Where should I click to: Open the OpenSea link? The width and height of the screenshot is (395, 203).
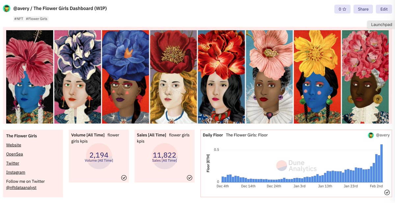click(14, 154)
